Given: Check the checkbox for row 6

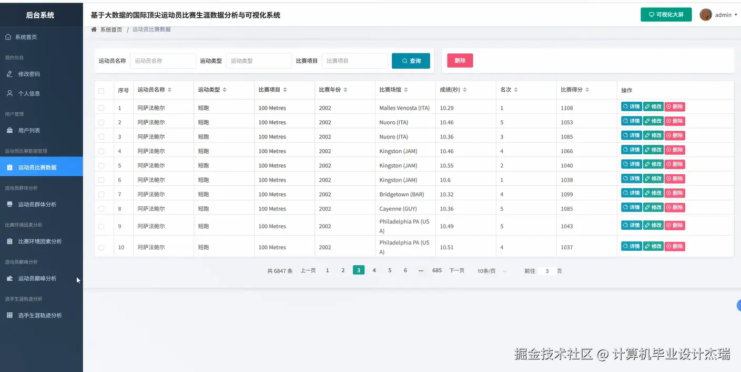Looking at the screenshot, I should [101, 180].
